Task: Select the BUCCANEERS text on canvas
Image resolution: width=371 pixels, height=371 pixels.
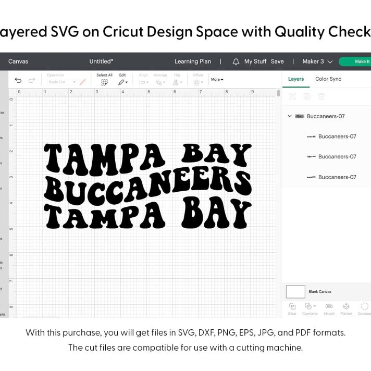Action: (147, 185)
